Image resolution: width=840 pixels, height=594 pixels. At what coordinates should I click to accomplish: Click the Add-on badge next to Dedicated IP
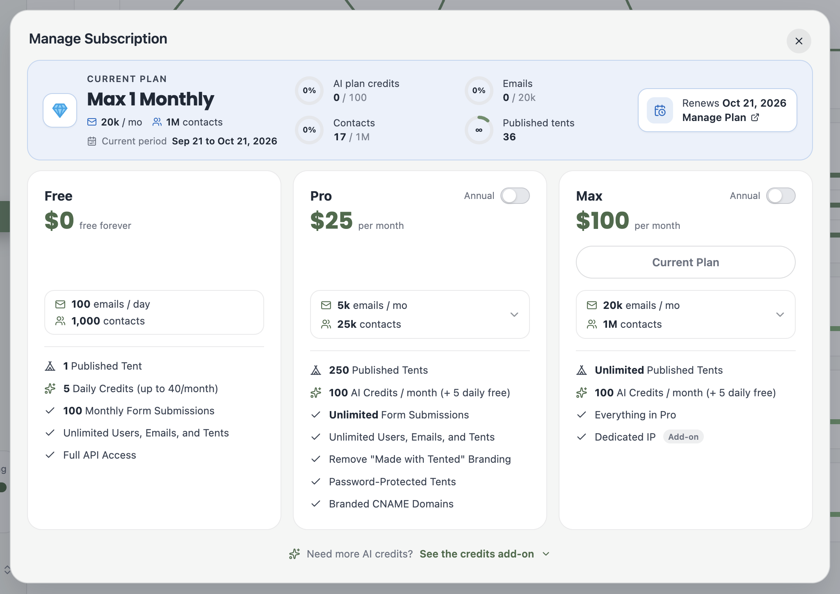pos(683,437)
